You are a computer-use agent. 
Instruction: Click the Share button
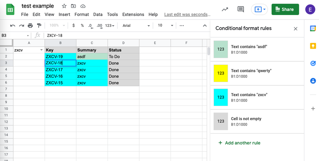click(285, 9)
